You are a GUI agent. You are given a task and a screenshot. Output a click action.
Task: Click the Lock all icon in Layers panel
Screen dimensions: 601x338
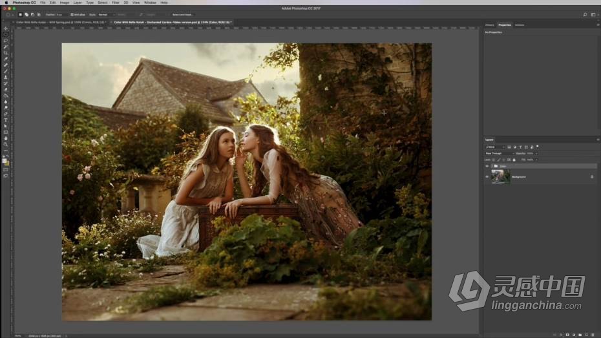[514, 160]
